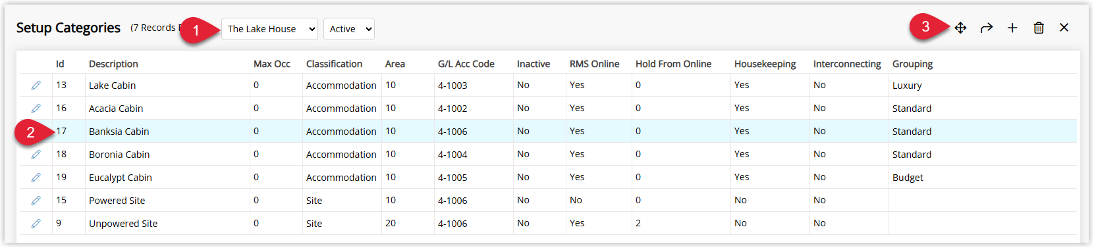Sort by the Id column header
The height and width of the screenshot is (248, 1094).
60,64
